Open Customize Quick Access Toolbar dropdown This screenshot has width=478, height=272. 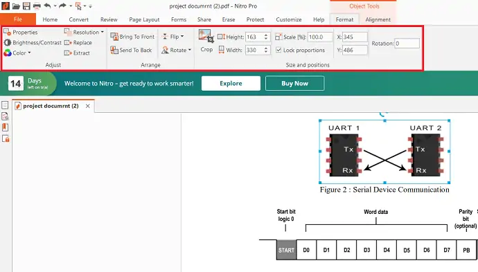pos(90,6)
